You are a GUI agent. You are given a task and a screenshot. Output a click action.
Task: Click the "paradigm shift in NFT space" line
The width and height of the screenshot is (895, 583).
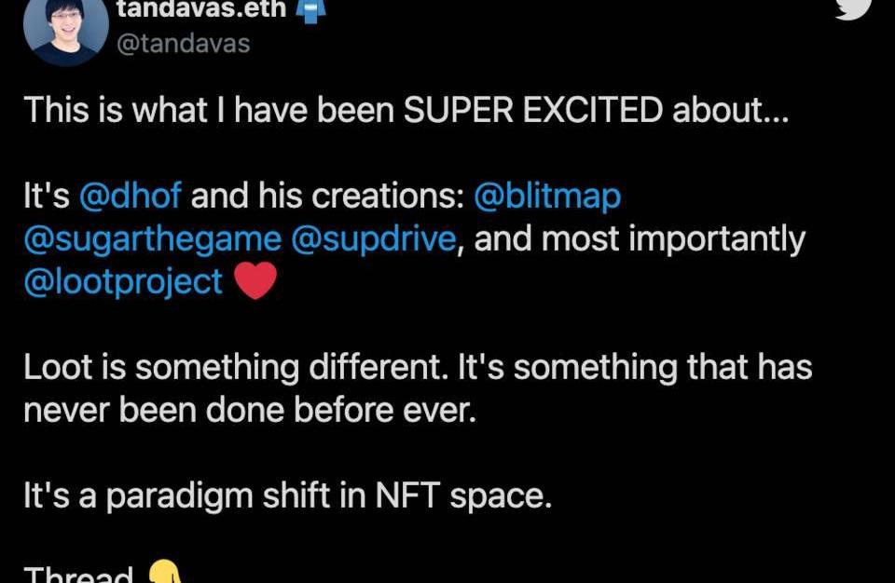click(x=327, y=495)
